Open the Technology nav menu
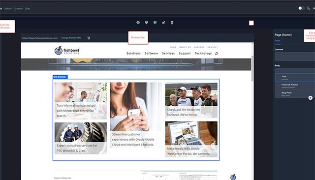 203,54
